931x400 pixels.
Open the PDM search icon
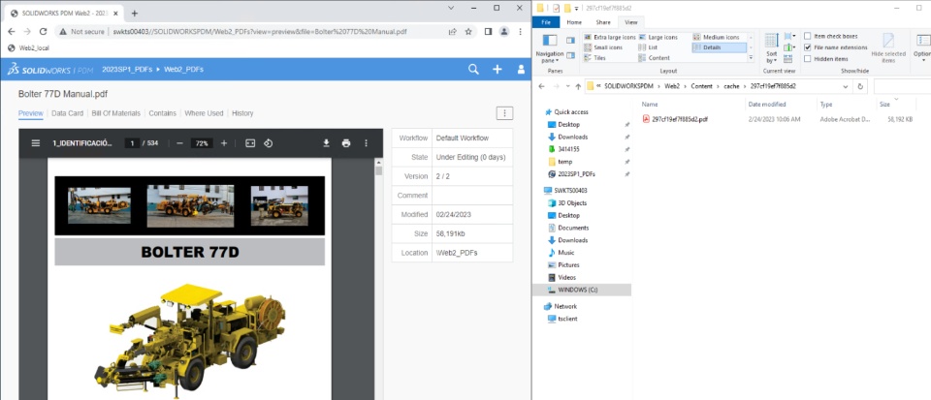(x=473, y=70)
